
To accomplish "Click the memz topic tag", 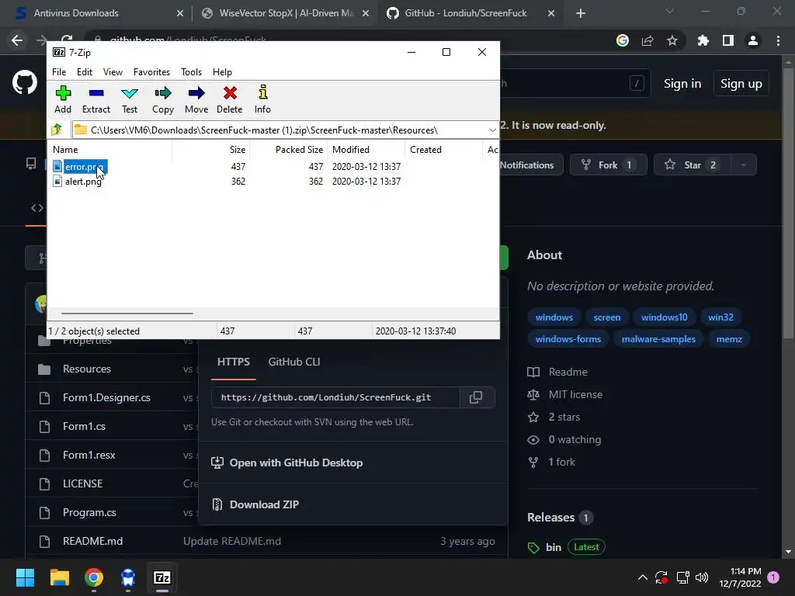I will point(728,339).
